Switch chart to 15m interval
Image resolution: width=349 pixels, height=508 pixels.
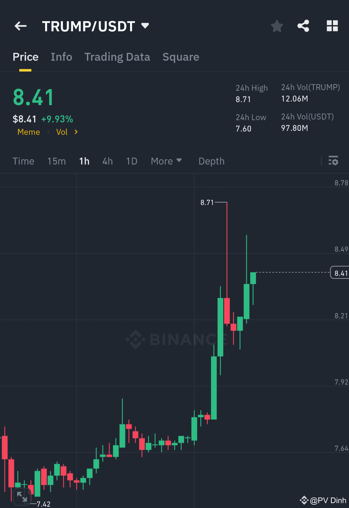point(57,161)
